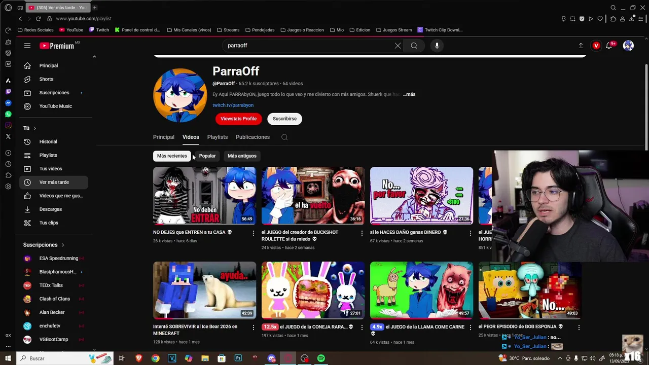This screenshot has height=365, width=649.
Task: Switch to the Videos channel tab
Action: tap(191, 137)
